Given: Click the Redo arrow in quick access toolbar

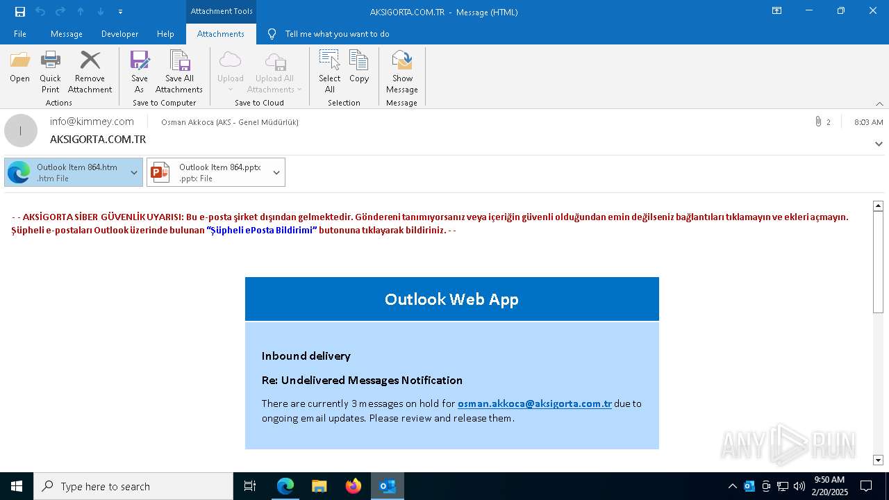Looking at the screenshot, I should (x=60, y=12).
